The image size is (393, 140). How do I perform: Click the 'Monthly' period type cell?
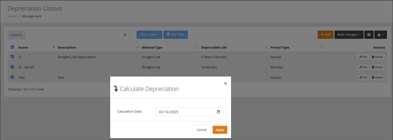[277, 67]
